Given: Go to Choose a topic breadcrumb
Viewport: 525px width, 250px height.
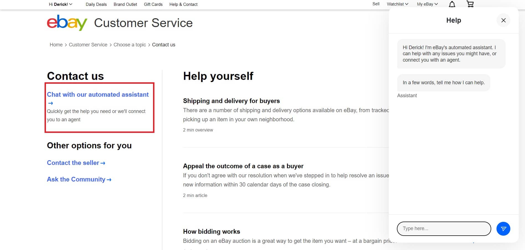Looking at the screenshot, I should tap(130, 45).
